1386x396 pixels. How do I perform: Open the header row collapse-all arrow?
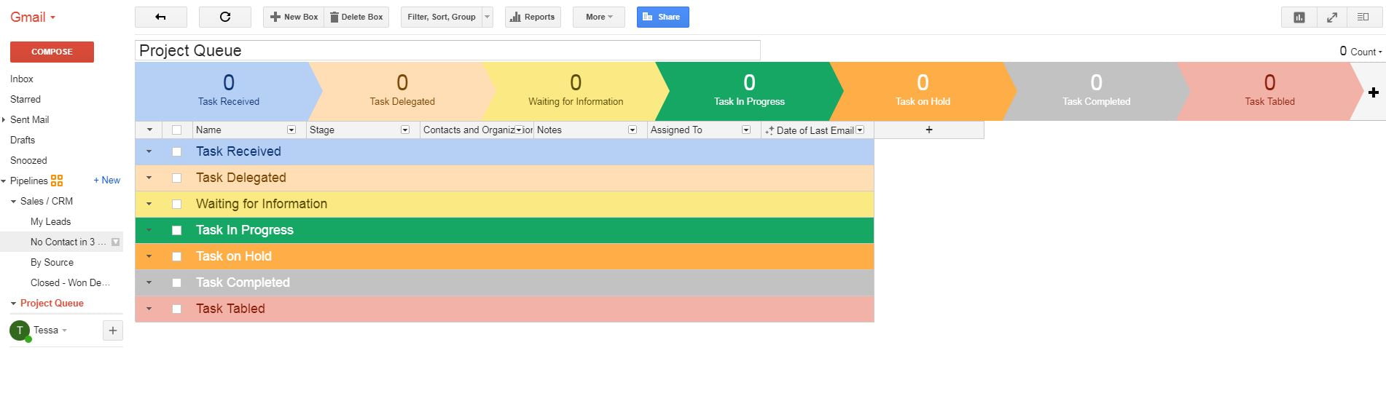[x=149, y=130]
